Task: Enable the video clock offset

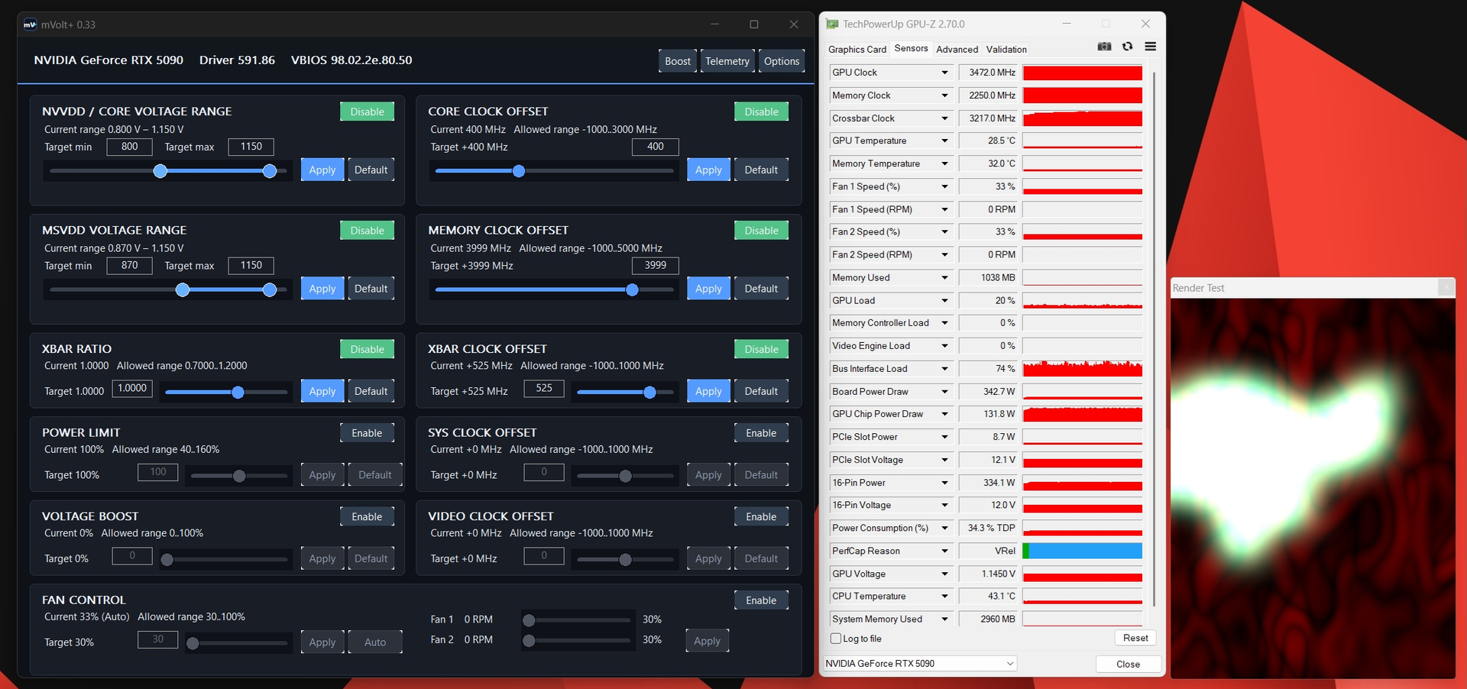Action: click(x=762, y=517)
